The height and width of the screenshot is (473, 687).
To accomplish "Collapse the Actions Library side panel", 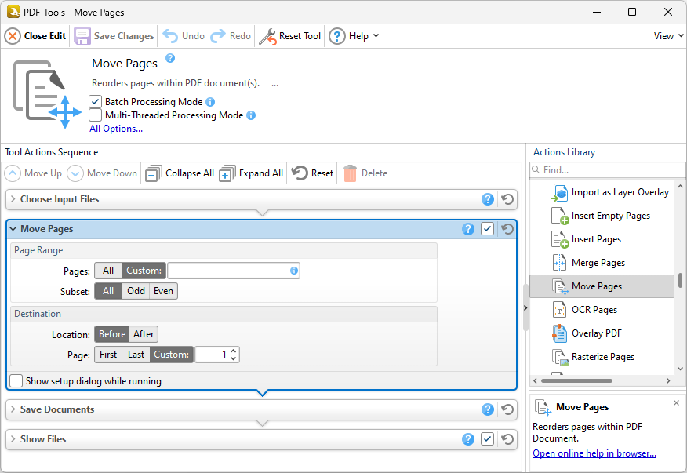I will pyautogui.click(x=525, y=308).
